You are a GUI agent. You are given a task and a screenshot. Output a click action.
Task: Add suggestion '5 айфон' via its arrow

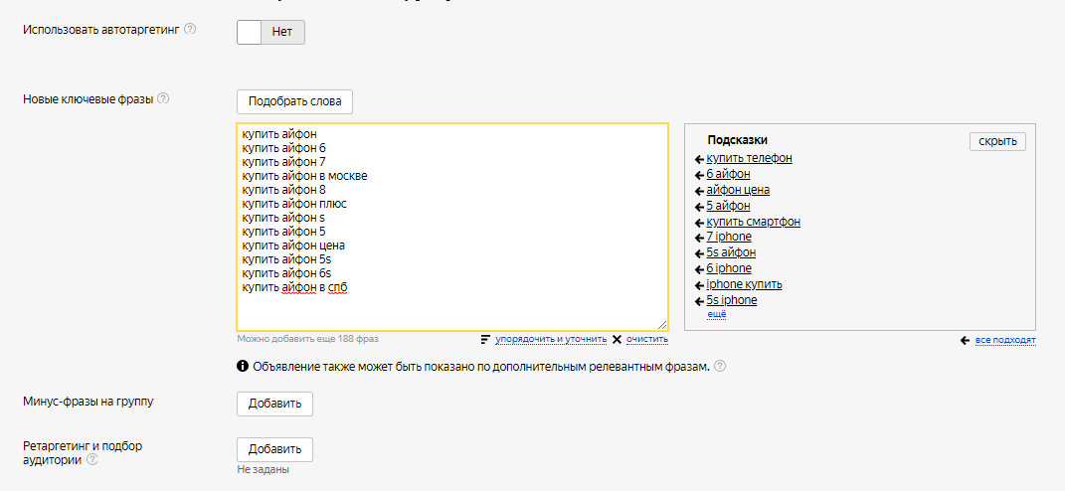tap(699, 207)
